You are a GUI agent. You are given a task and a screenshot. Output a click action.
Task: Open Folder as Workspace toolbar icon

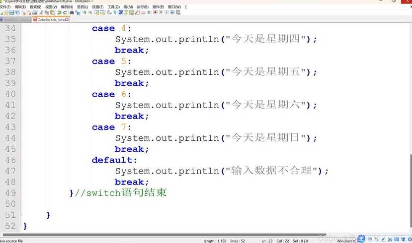[x=143, y=12]
